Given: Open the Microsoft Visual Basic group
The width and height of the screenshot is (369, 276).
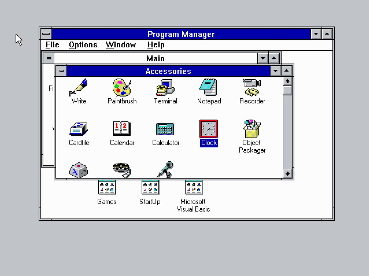Looking at the screenshot, I should 193,188.
